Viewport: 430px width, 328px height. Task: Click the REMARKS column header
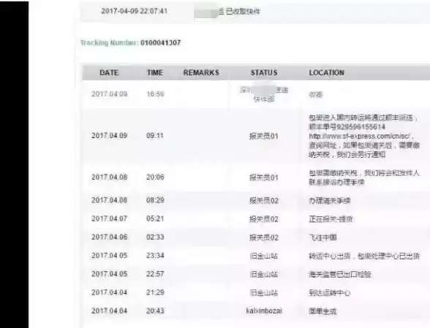(x=201, y=72)
